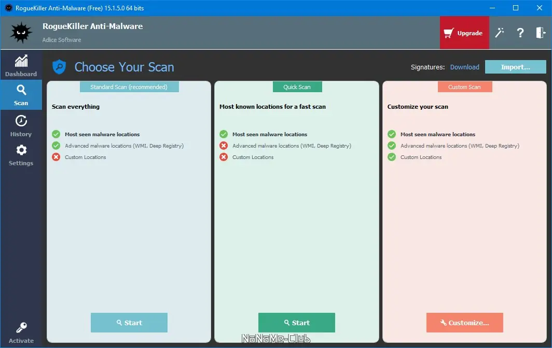Click the Customize... button

click(465, 322)
